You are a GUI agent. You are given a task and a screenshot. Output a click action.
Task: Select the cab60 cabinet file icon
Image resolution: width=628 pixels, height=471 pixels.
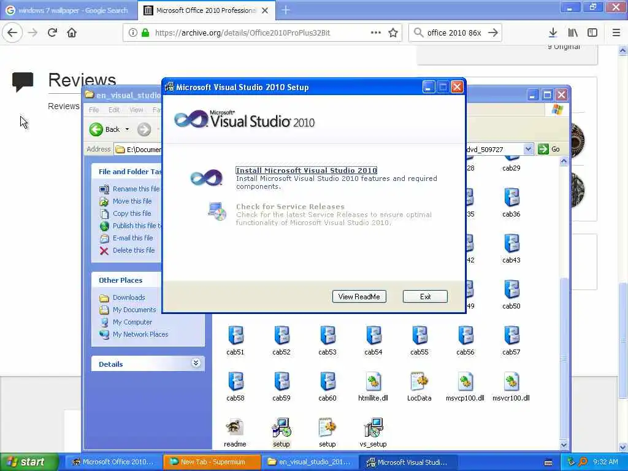click(x=327, y=381)
